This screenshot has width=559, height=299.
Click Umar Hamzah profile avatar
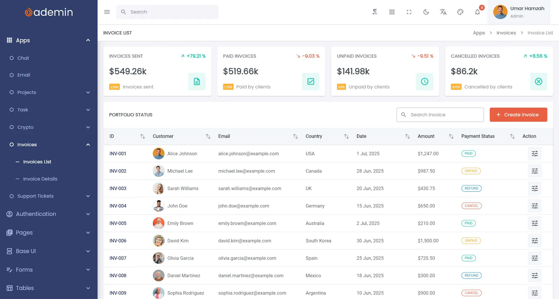coord(500,12)
